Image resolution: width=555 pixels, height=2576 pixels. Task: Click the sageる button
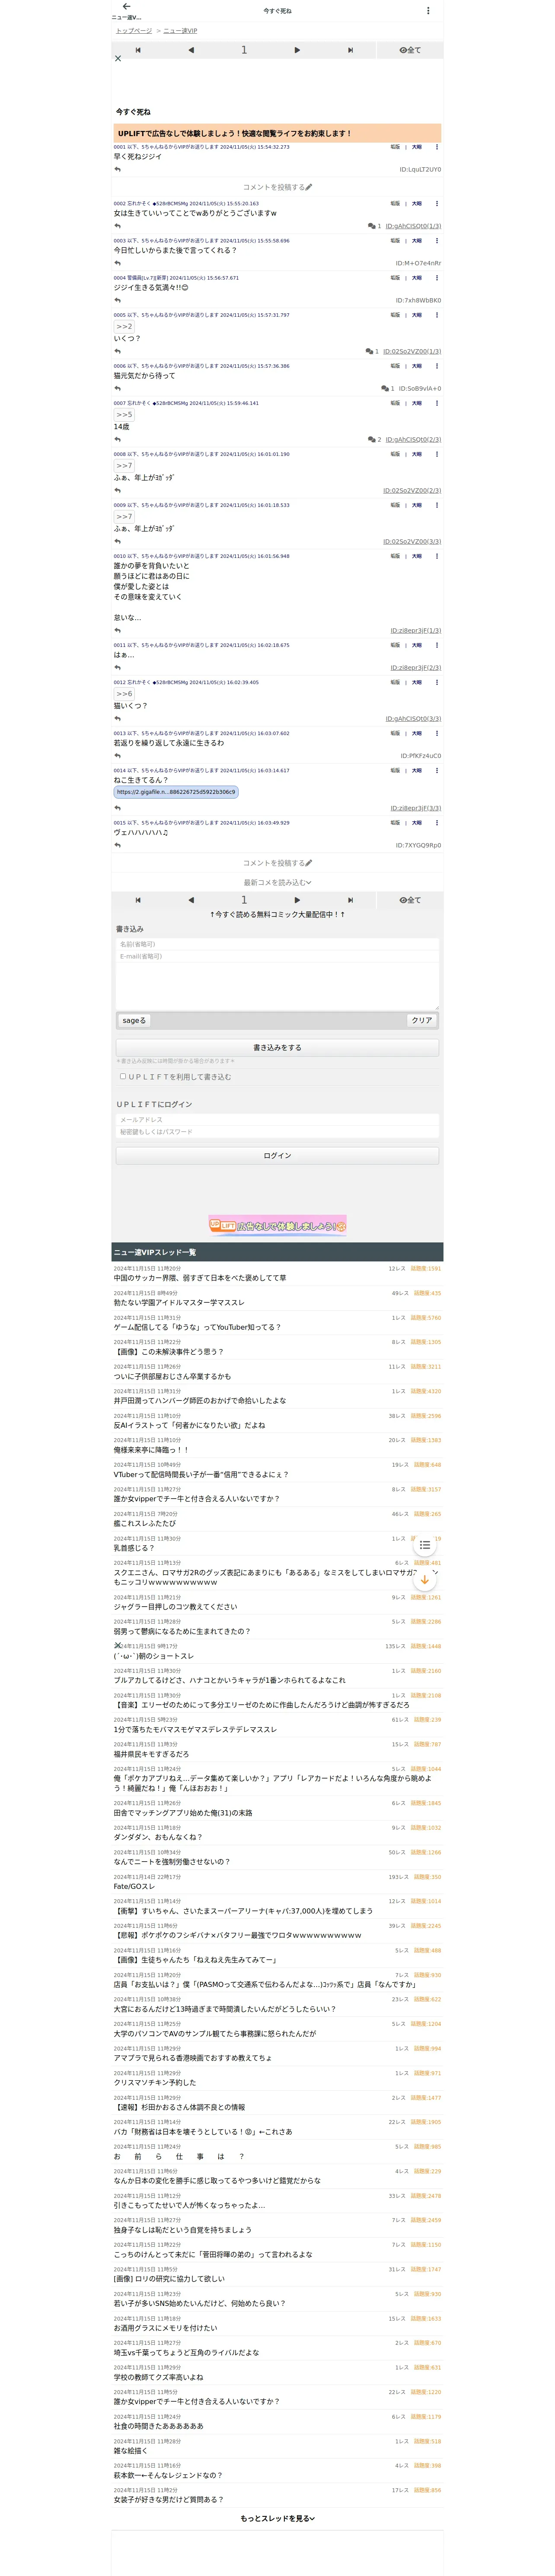tap(134, 1021)
